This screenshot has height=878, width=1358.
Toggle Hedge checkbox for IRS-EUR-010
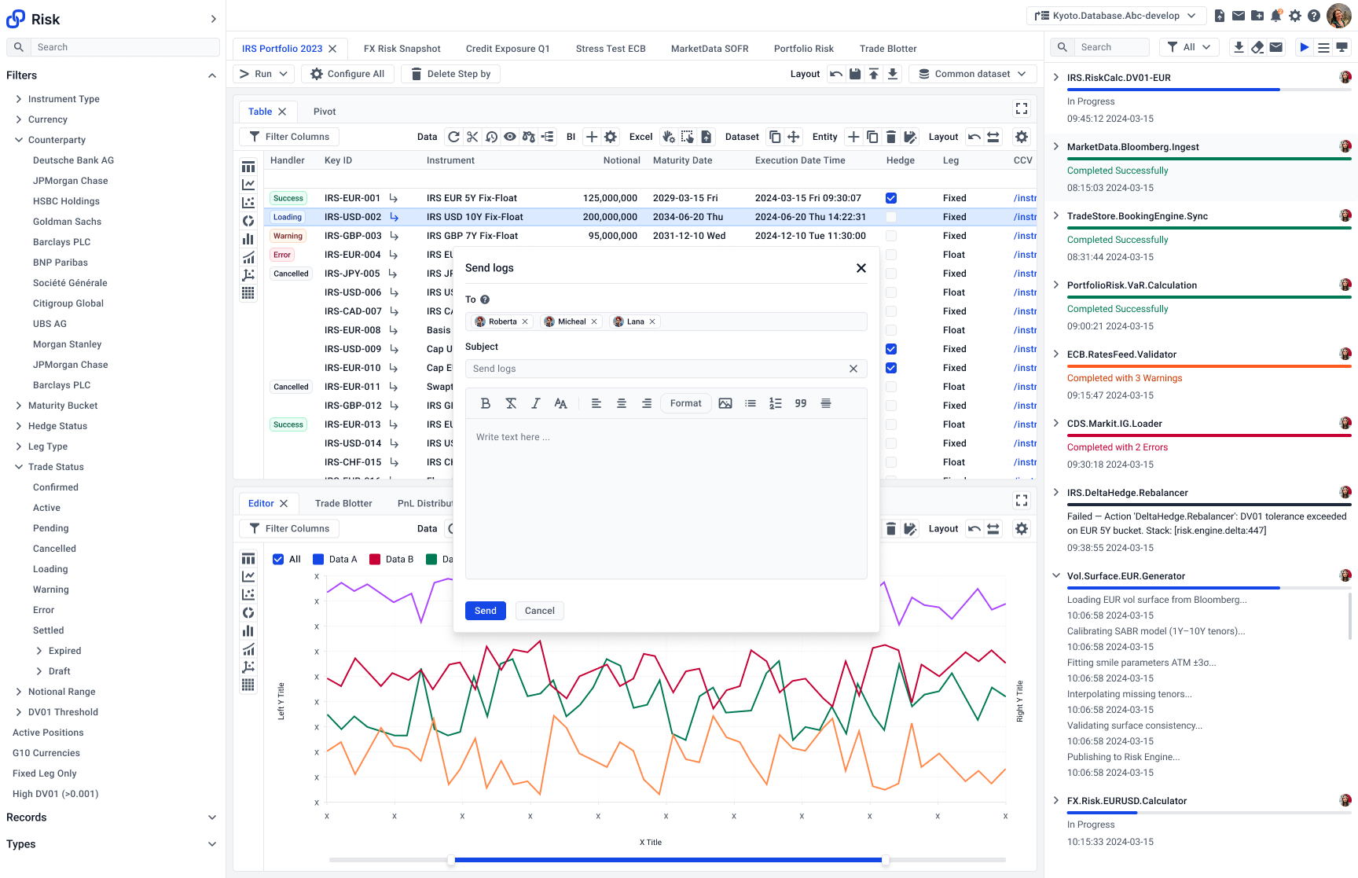click(x=891, y=368)
